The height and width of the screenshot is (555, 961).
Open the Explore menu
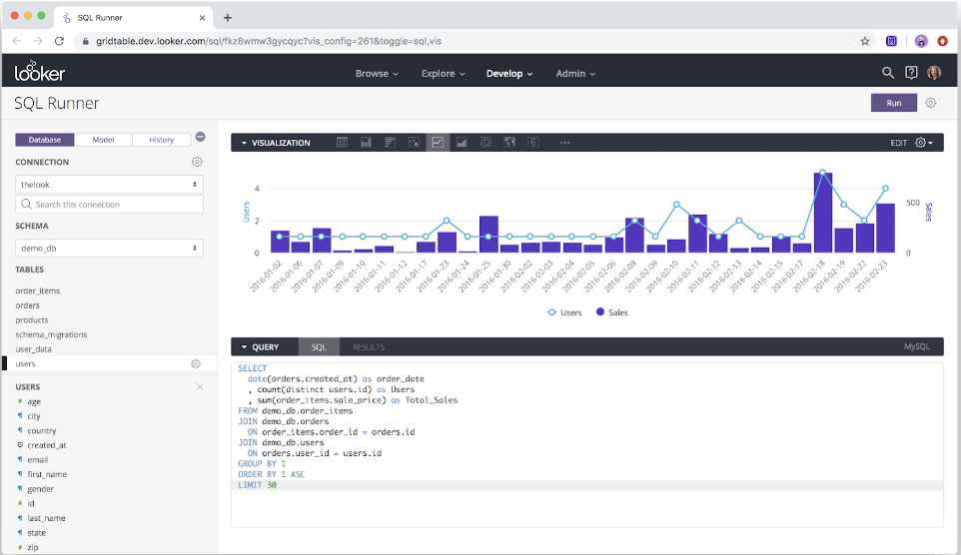pos(444,74)
